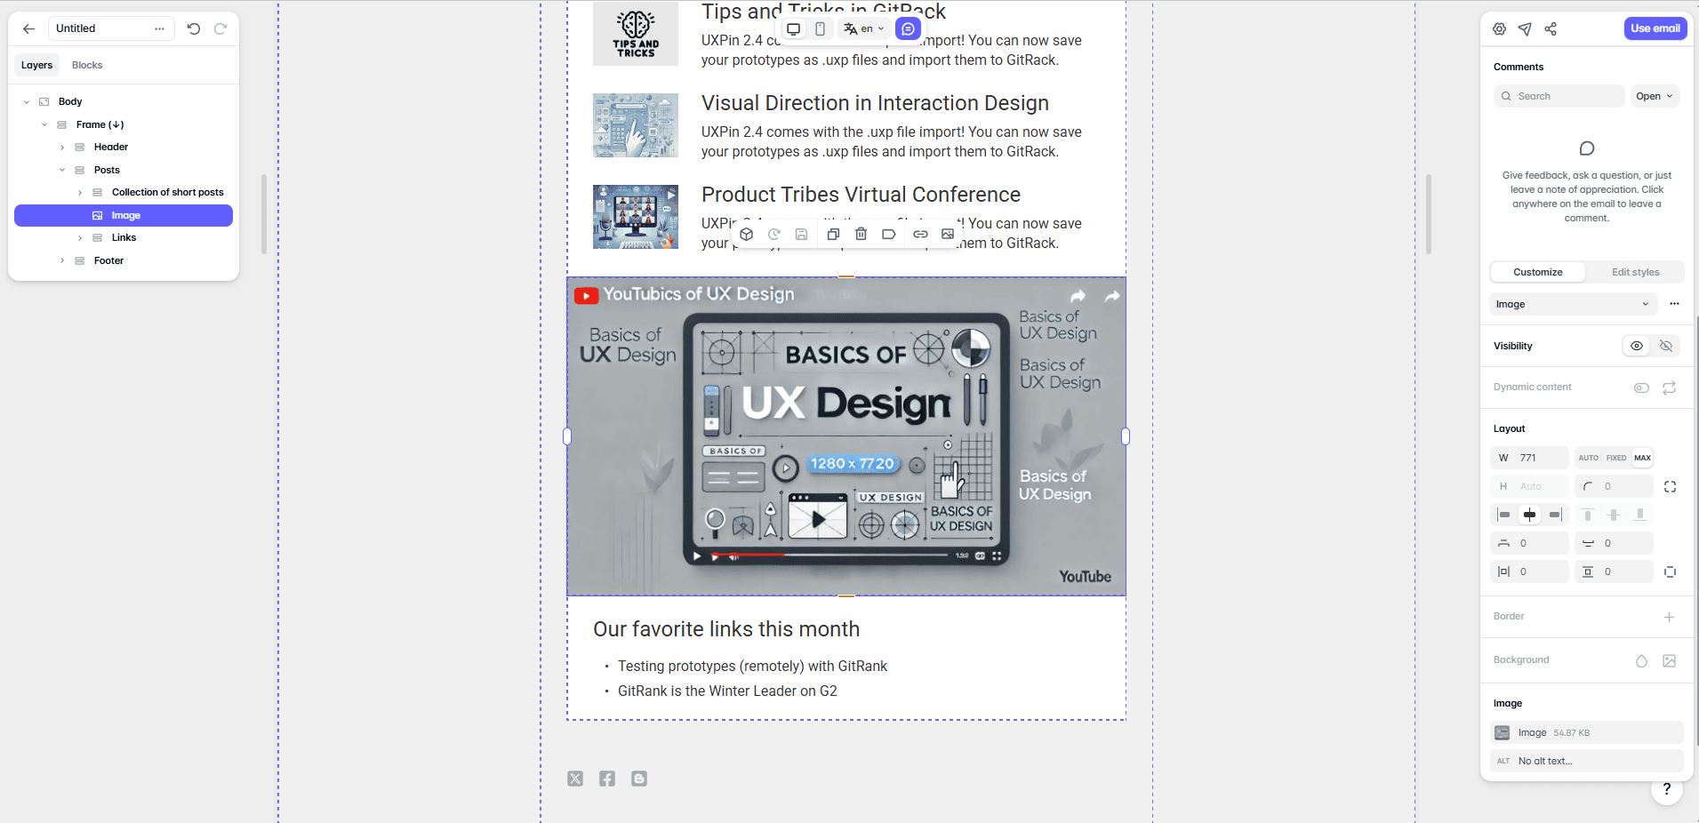Add a link to the selected image
The width and height of the screenshot is (1699, 823).
point(920,235)
